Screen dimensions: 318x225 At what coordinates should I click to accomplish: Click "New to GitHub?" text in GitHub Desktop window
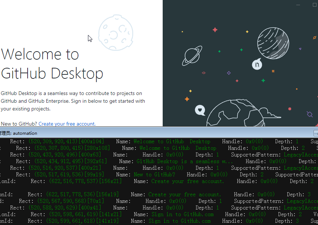(19, 124)
